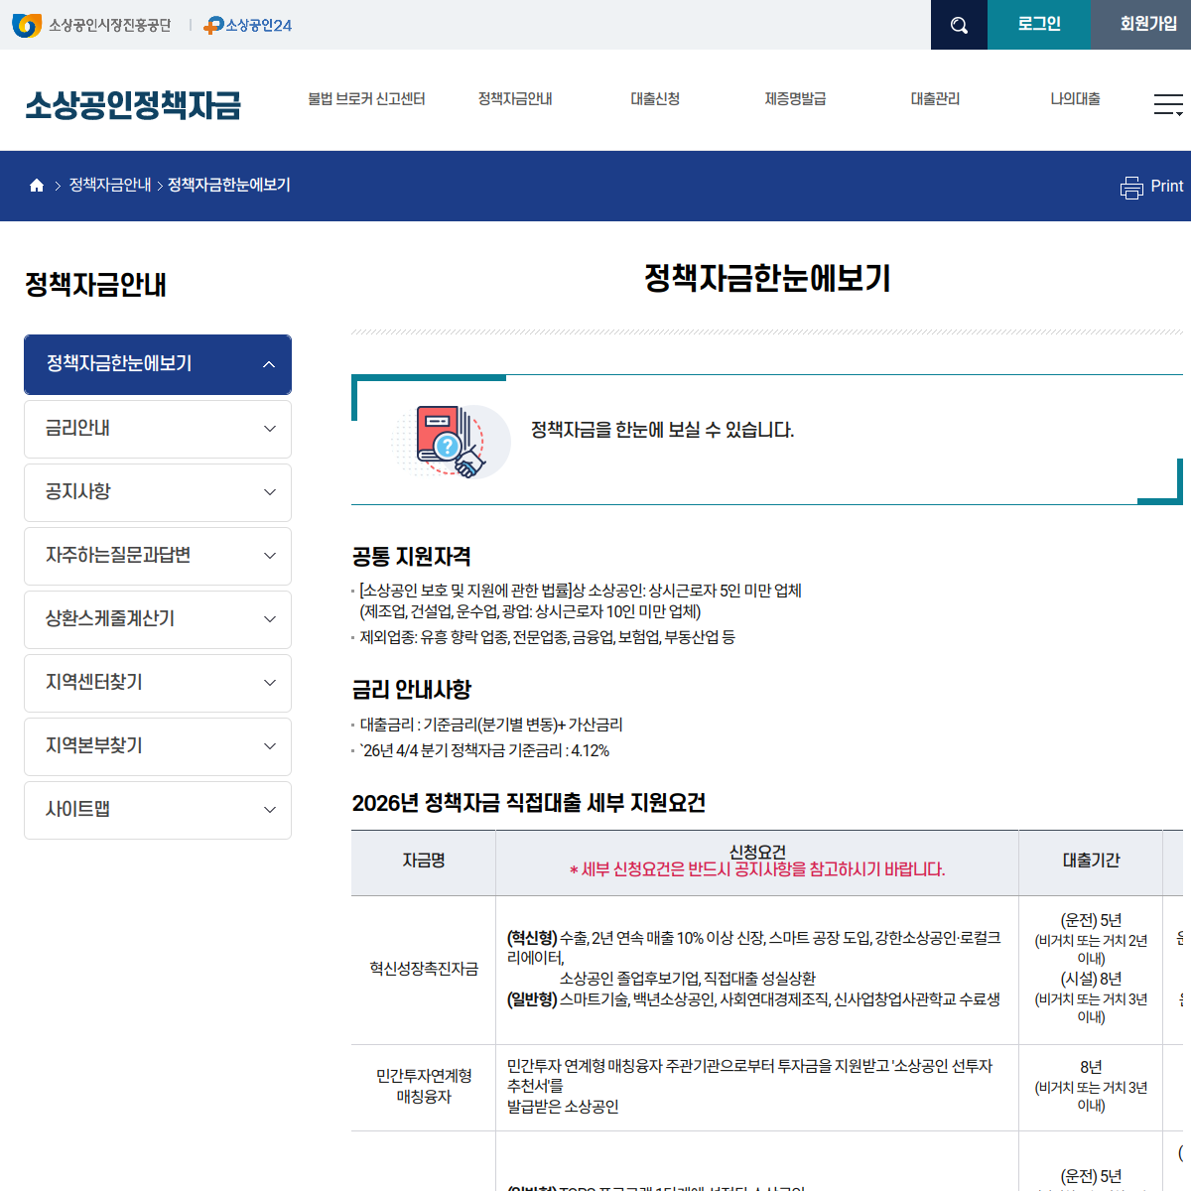
Task: Click the 자금명 table column header
Action: [x=424, y=861]
